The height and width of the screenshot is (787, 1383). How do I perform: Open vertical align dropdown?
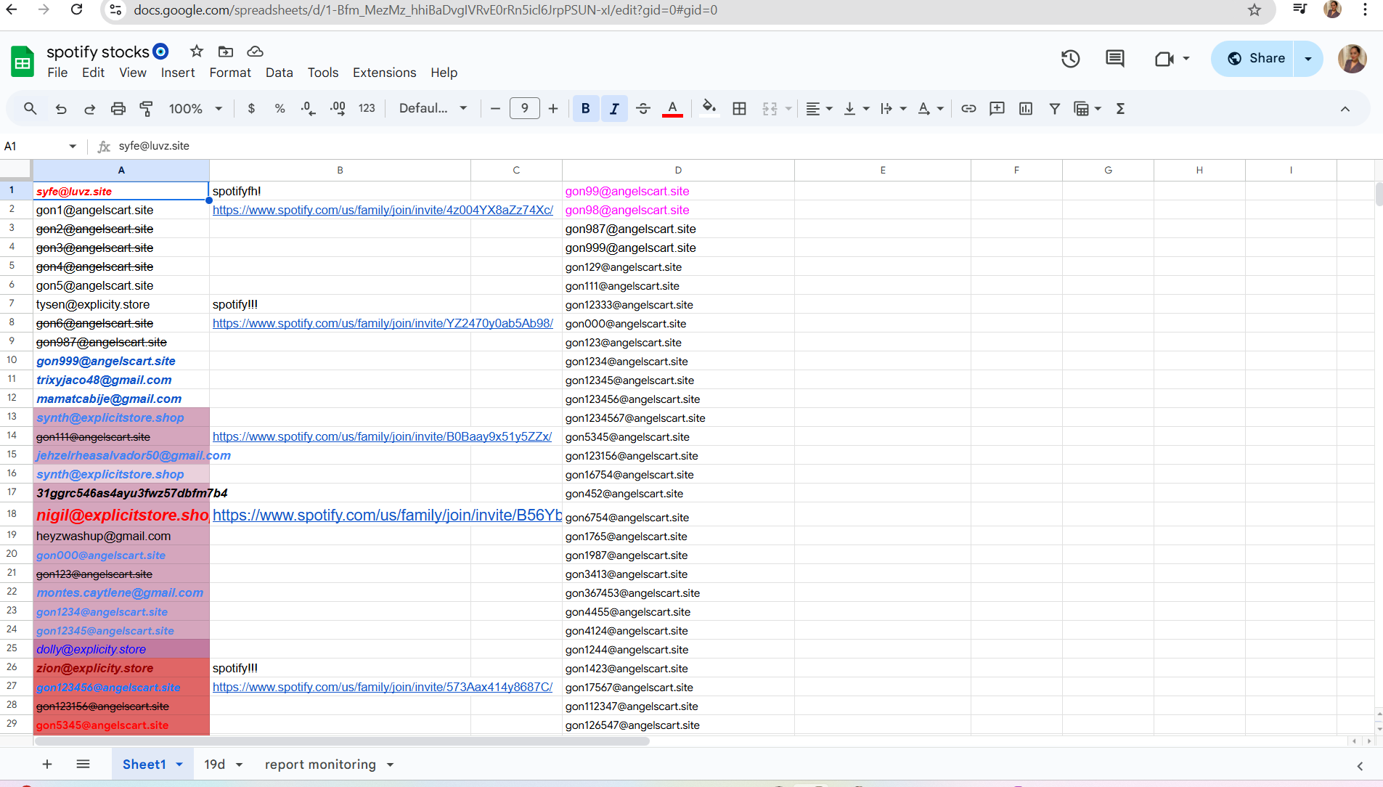857,109
